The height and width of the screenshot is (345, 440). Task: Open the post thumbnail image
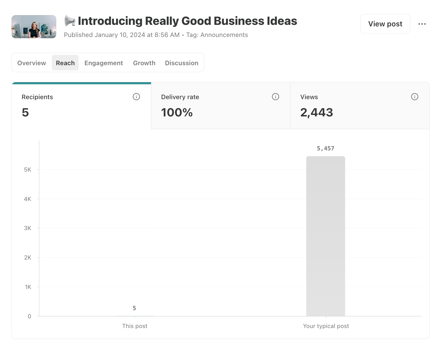(x=34, y=27)
